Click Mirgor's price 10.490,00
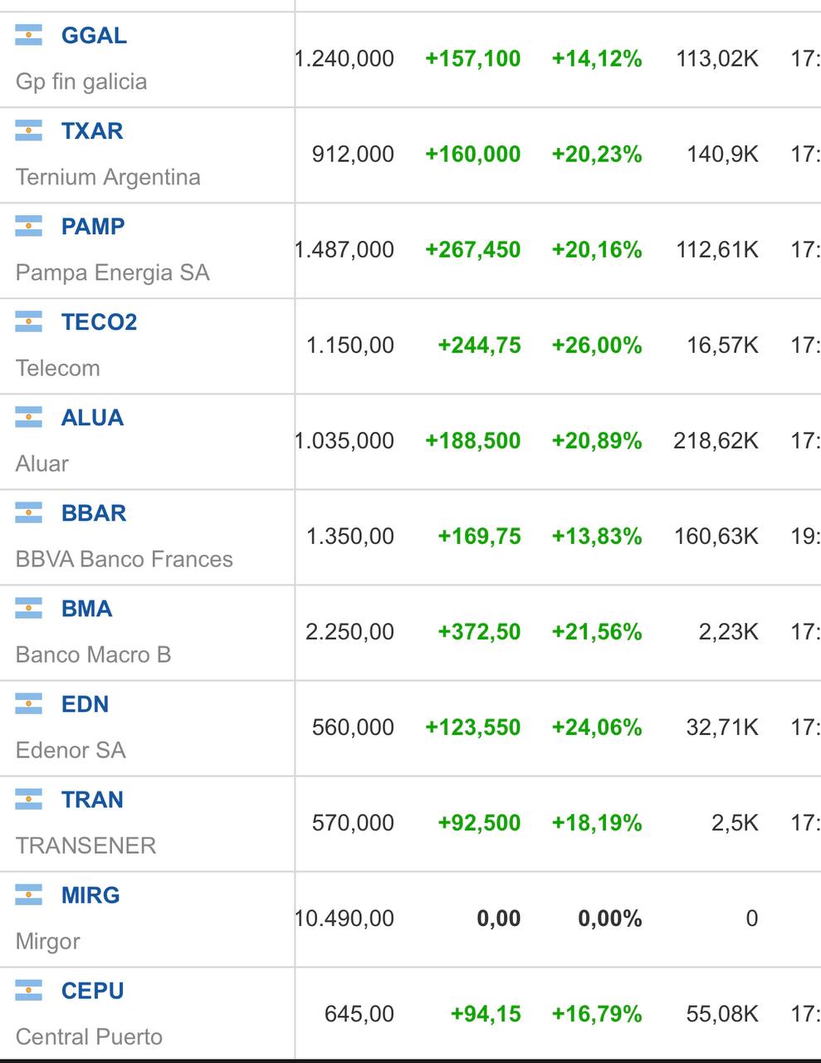The height and width of the screenshot is (1063, 821). pos(345,918)
